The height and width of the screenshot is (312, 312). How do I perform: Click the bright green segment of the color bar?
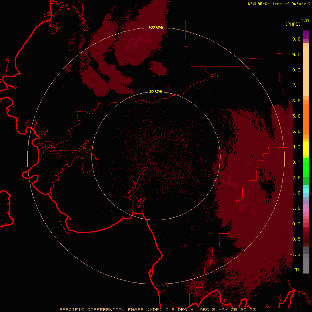click(306, 167)
